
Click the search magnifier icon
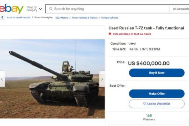51,9
